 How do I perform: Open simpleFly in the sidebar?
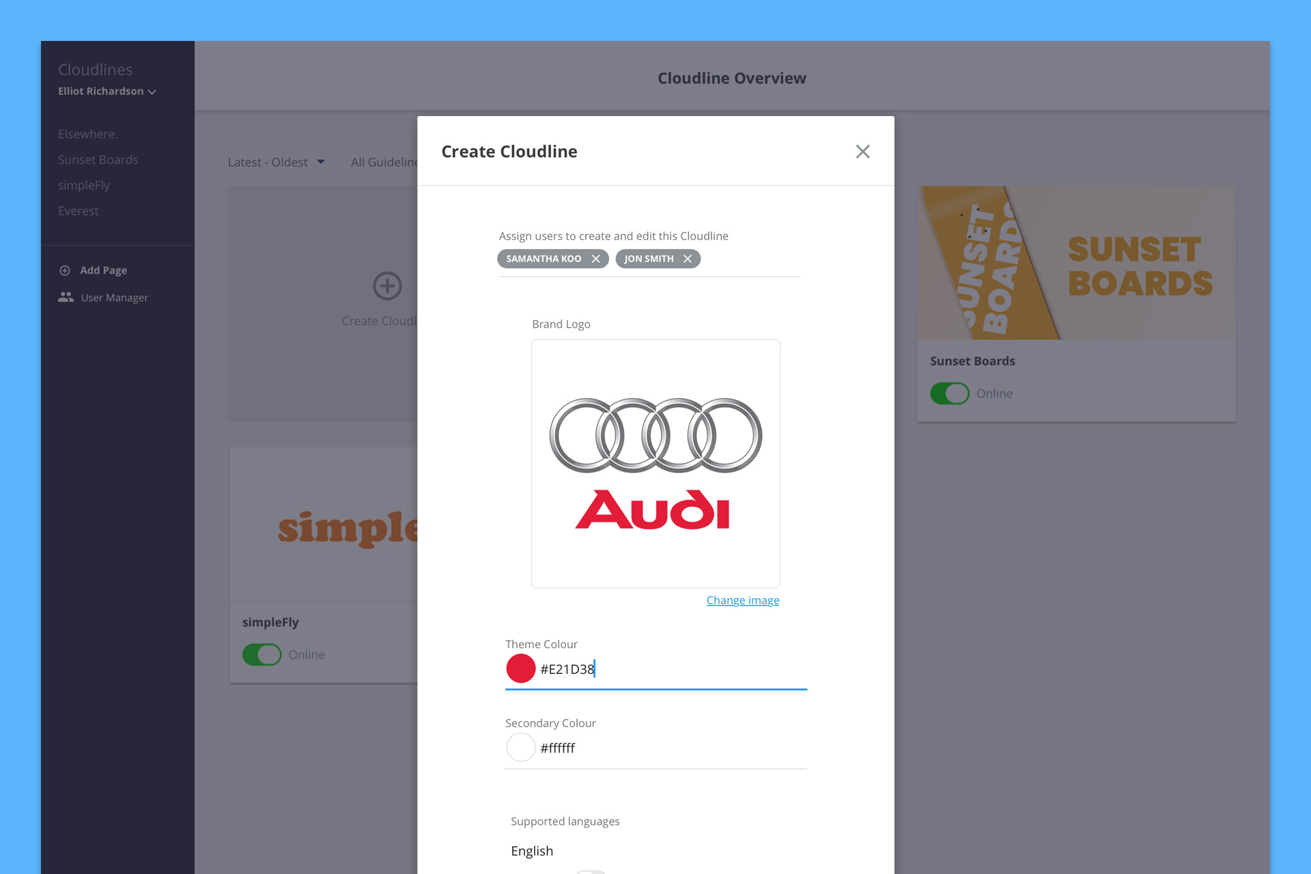point(83,186)
